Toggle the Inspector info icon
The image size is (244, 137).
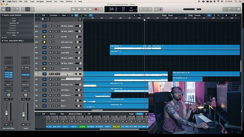[8, 9]
